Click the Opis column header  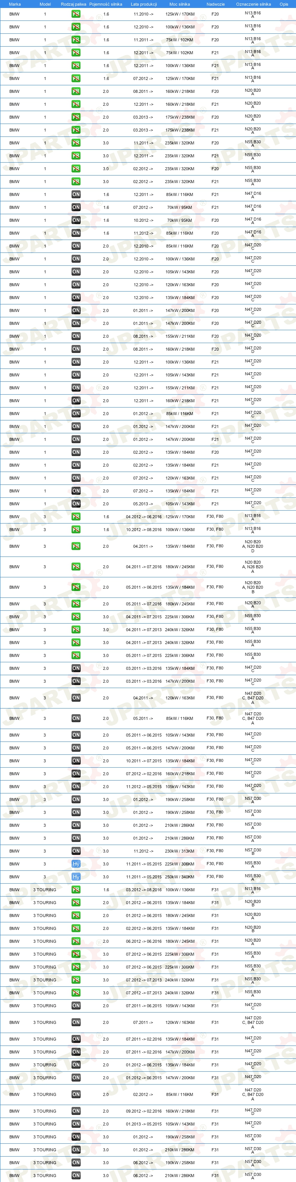pyautogui.click(x=284, y=4)
